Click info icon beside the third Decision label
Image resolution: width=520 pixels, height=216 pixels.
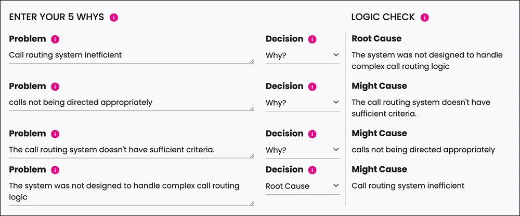312,134
